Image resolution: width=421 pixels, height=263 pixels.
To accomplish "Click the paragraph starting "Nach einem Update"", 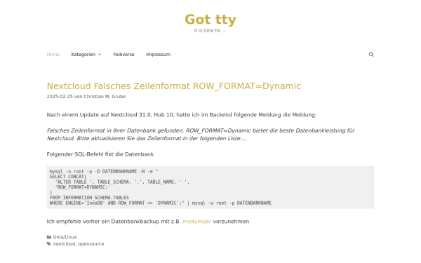I will [x=182, y=115].
